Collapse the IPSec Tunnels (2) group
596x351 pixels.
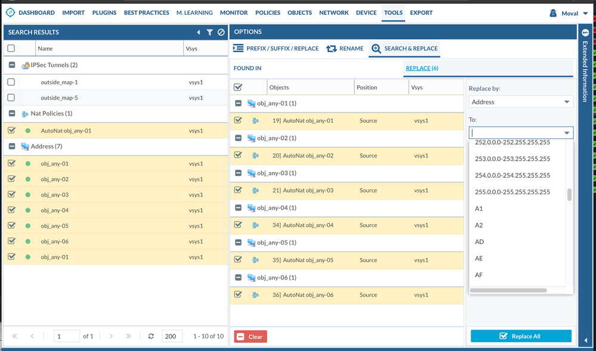[x=11, y=65]
